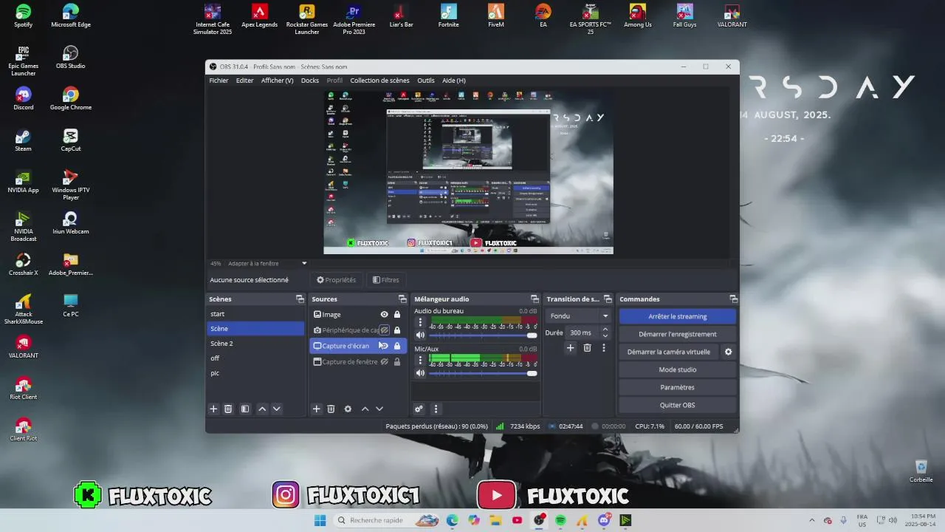Undock the Transition de scène panel
945x532 pixels.
click(608, 299)
